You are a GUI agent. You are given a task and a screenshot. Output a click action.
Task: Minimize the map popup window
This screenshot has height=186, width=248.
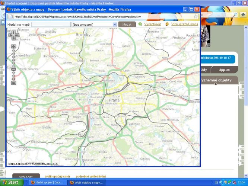point(186,9)
